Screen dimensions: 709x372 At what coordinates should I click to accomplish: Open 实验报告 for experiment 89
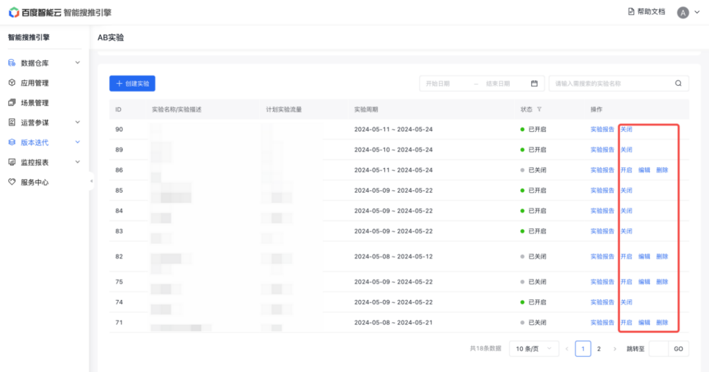(602, 150)
